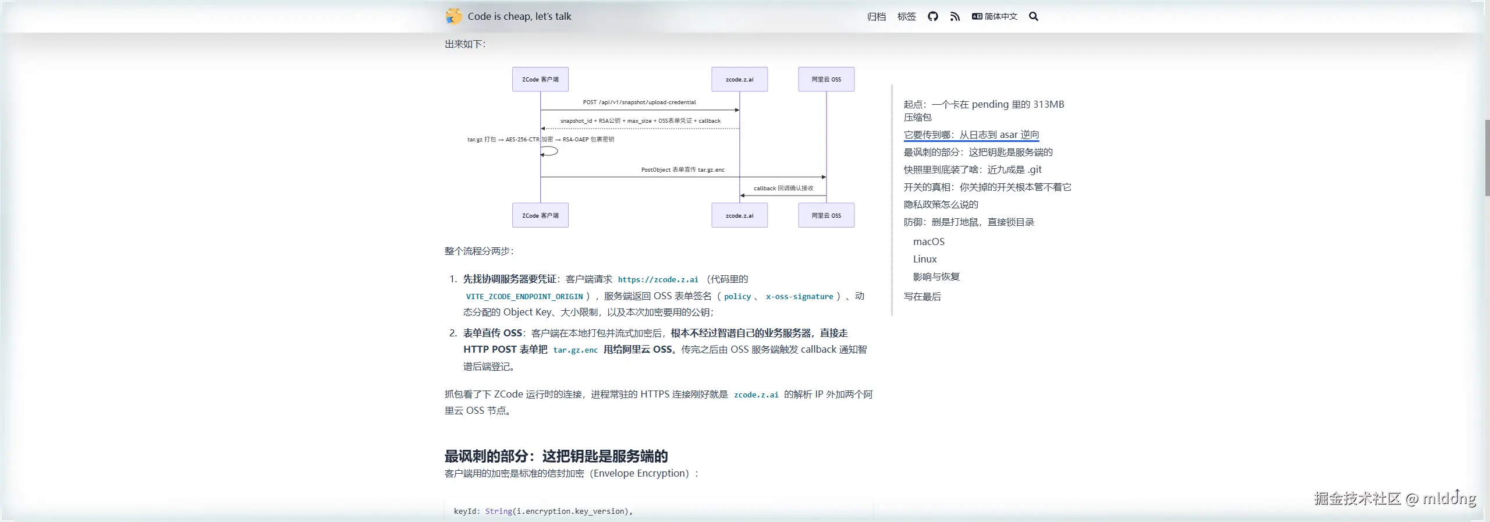Image resolution: width=1490 pixels, height=522 pixels.
Task: Open the GitHub icon link
Action: (x=932, y=16)
